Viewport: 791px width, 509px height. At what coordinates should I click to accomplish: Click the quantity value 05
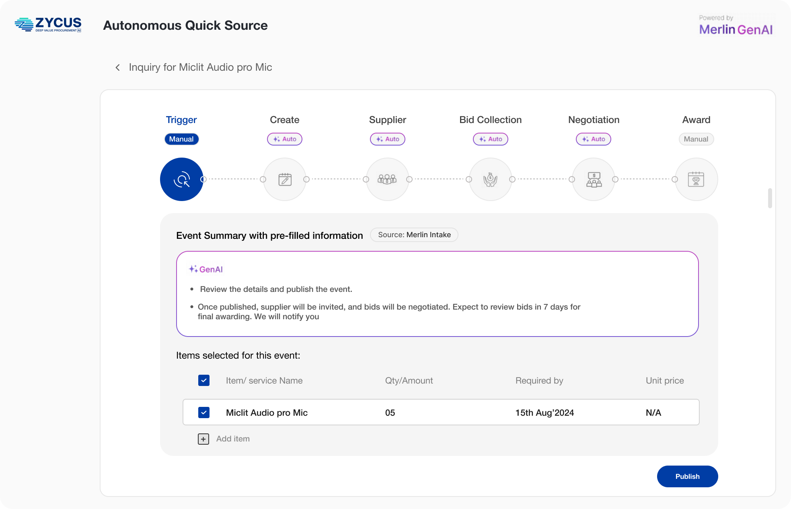pos(390,413)
